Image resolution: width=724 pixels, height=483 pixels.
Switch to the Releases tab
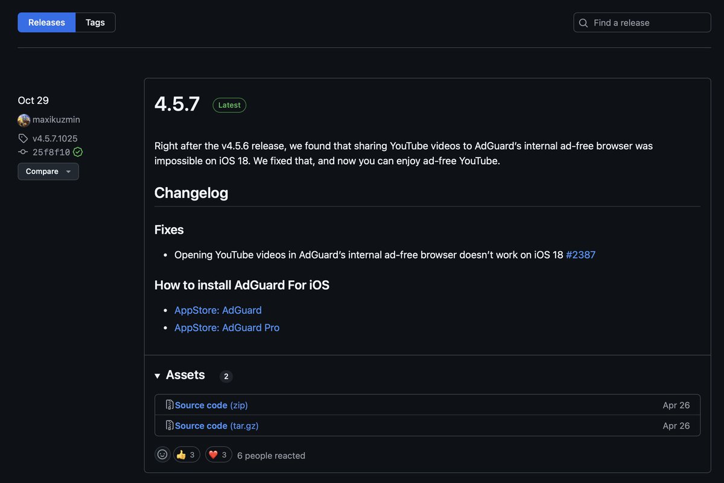46,22
